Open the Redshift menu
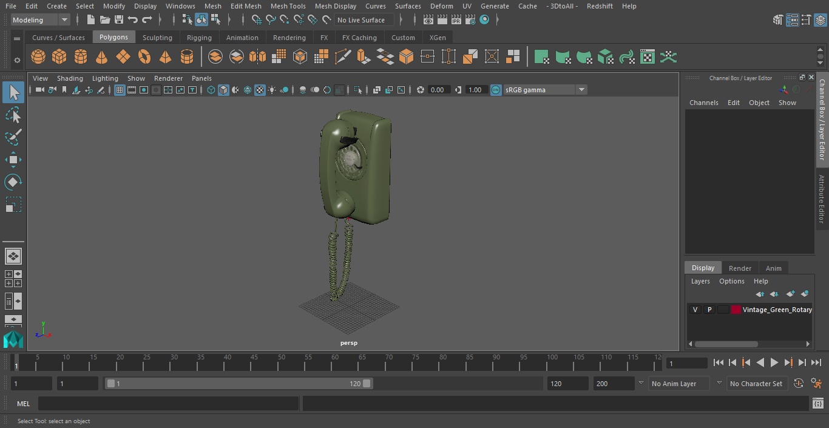 pos(600,6)
